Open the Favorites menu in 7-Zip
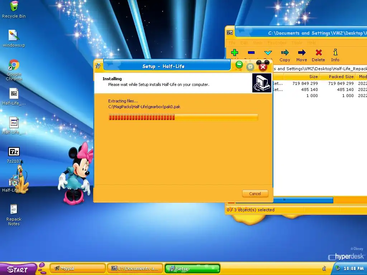 (277, 43)
